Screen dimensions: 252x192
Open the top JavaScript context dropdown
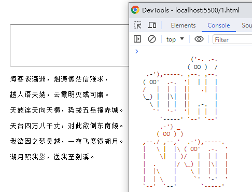[175, 39]
